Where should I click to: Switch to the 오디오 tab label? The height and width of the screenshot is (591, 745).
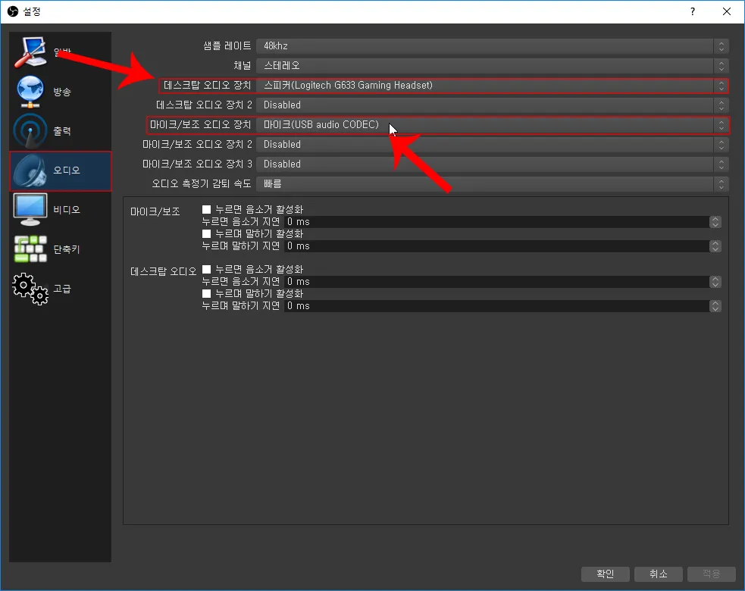point(67,170)
